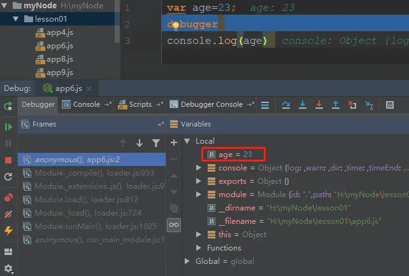
Task: Select frame anonymous(), app6.js:2
Action: tap(92, 160)
